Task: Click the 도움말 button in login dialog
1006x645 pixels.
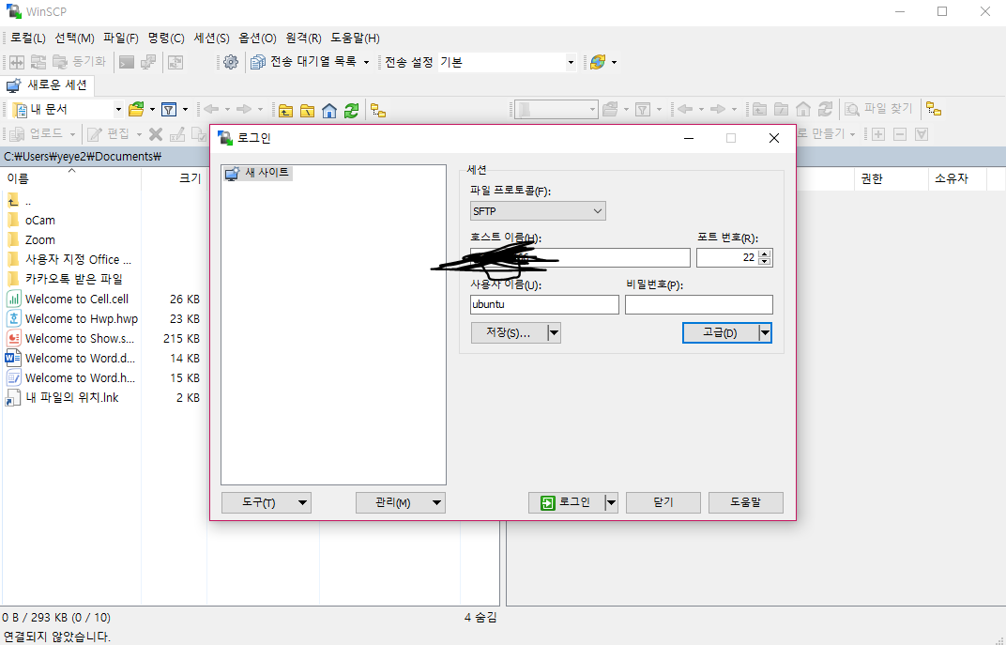Action: click(745, 502)
